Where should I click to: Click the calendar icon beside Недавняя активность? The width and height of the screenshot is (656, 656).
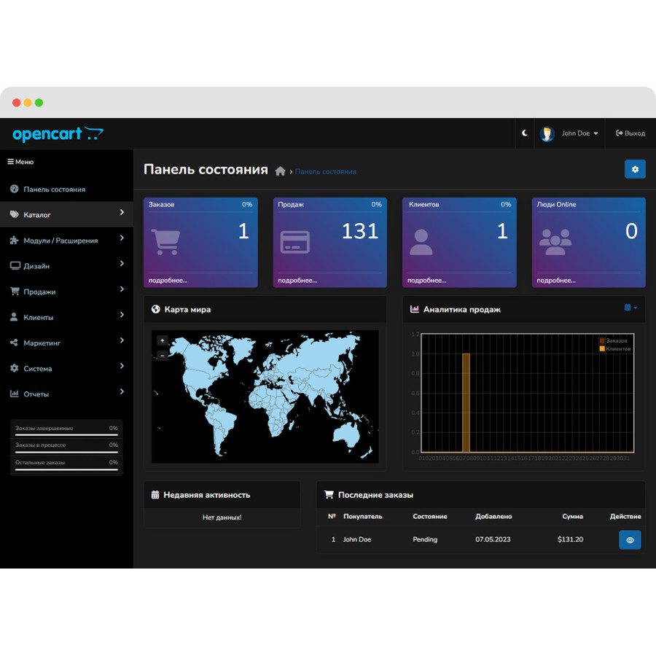pyautogui.click(x=155, y=494)
